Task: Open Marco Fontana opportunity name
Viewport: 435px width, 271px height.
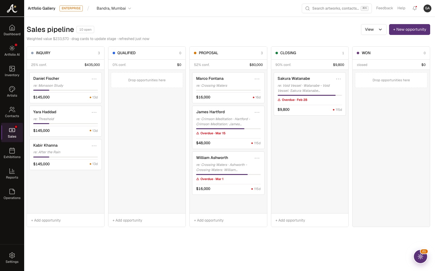Action: [x=210, y=79]
